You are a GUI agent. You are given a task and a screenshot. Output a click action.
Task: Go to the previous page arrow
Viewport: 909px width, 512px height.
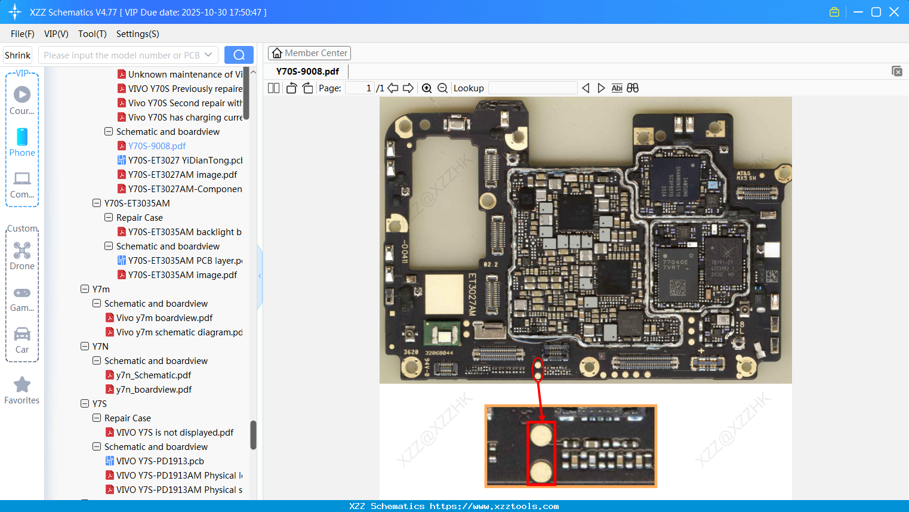point(393,88)
